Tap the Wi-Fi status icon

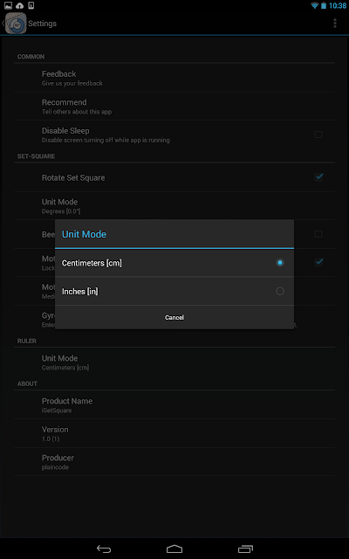click(314, 5)
